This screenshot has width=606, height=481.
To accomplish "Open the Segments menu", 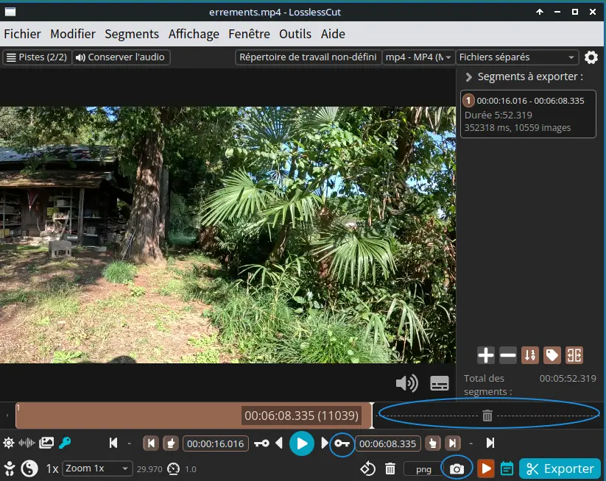I will [132, 34].
